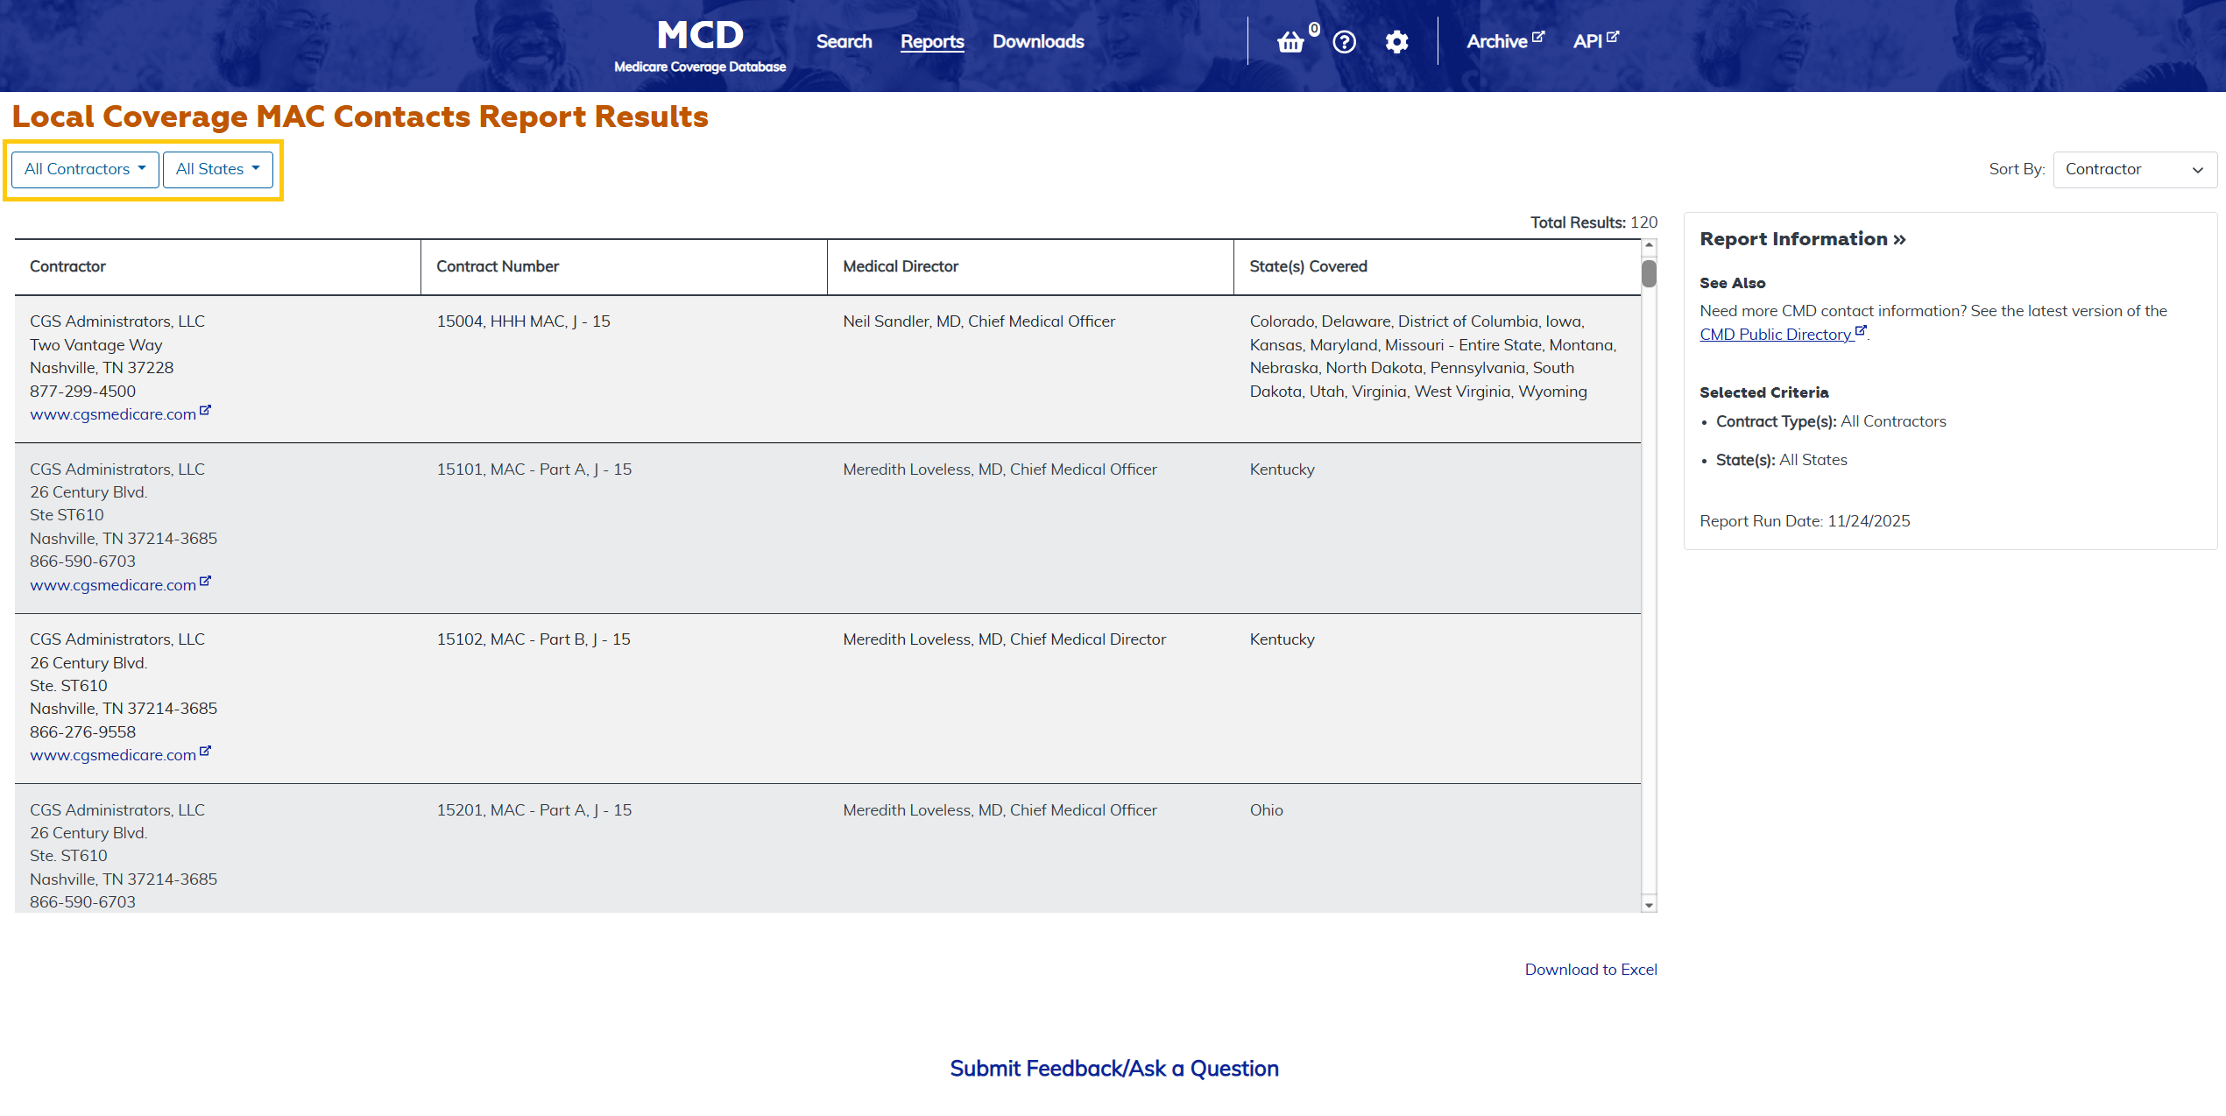Open the Reports menu item

932,41
